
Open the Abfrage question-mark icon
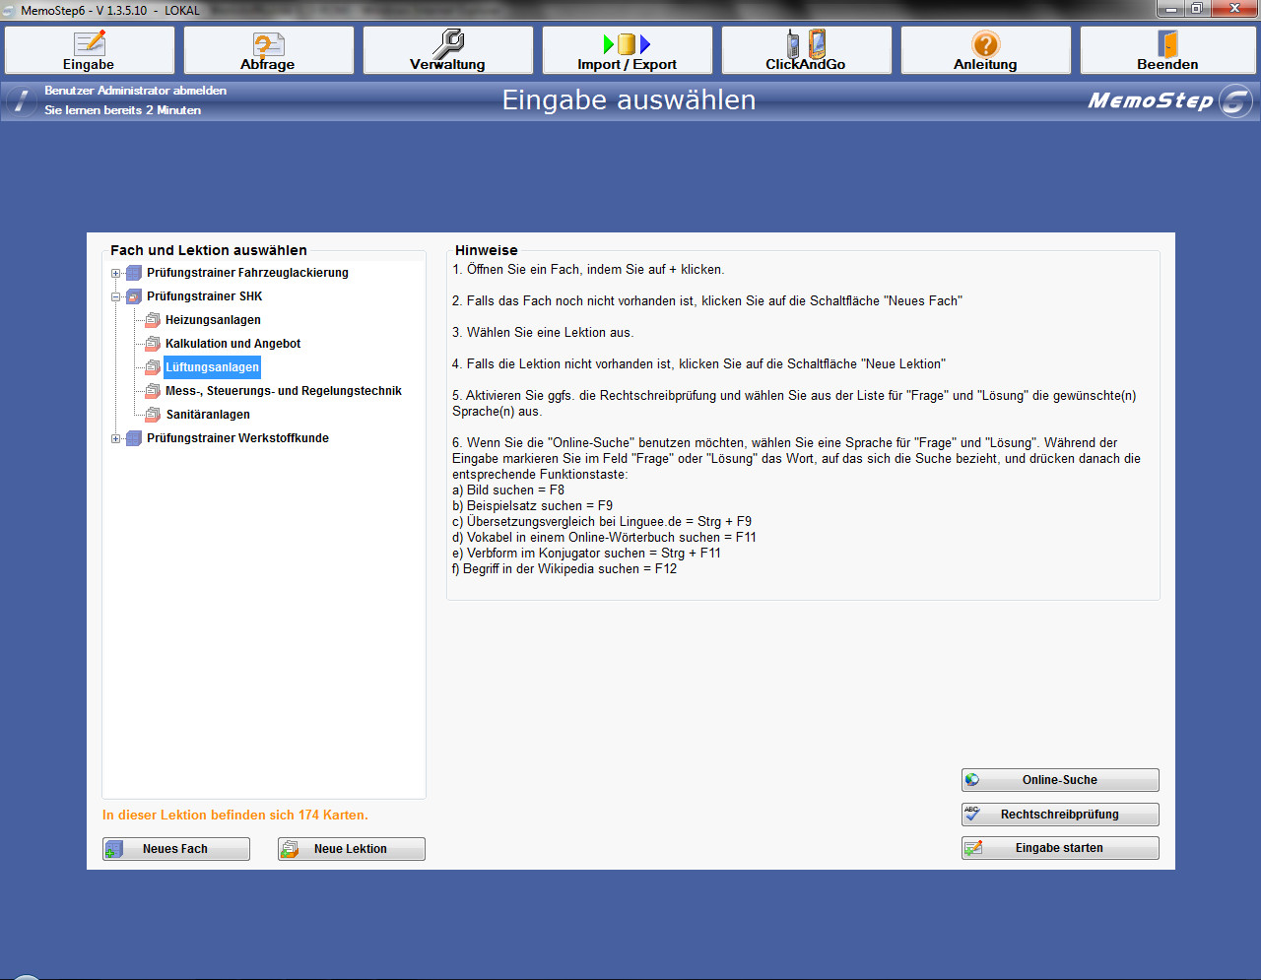268,44
